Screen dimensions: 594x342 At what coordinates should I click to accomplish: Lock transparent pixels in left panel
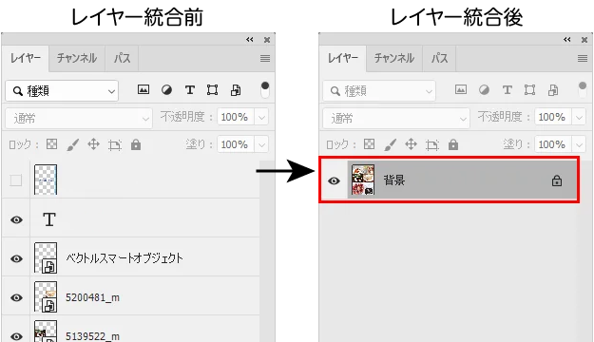[x=52, y=144]
